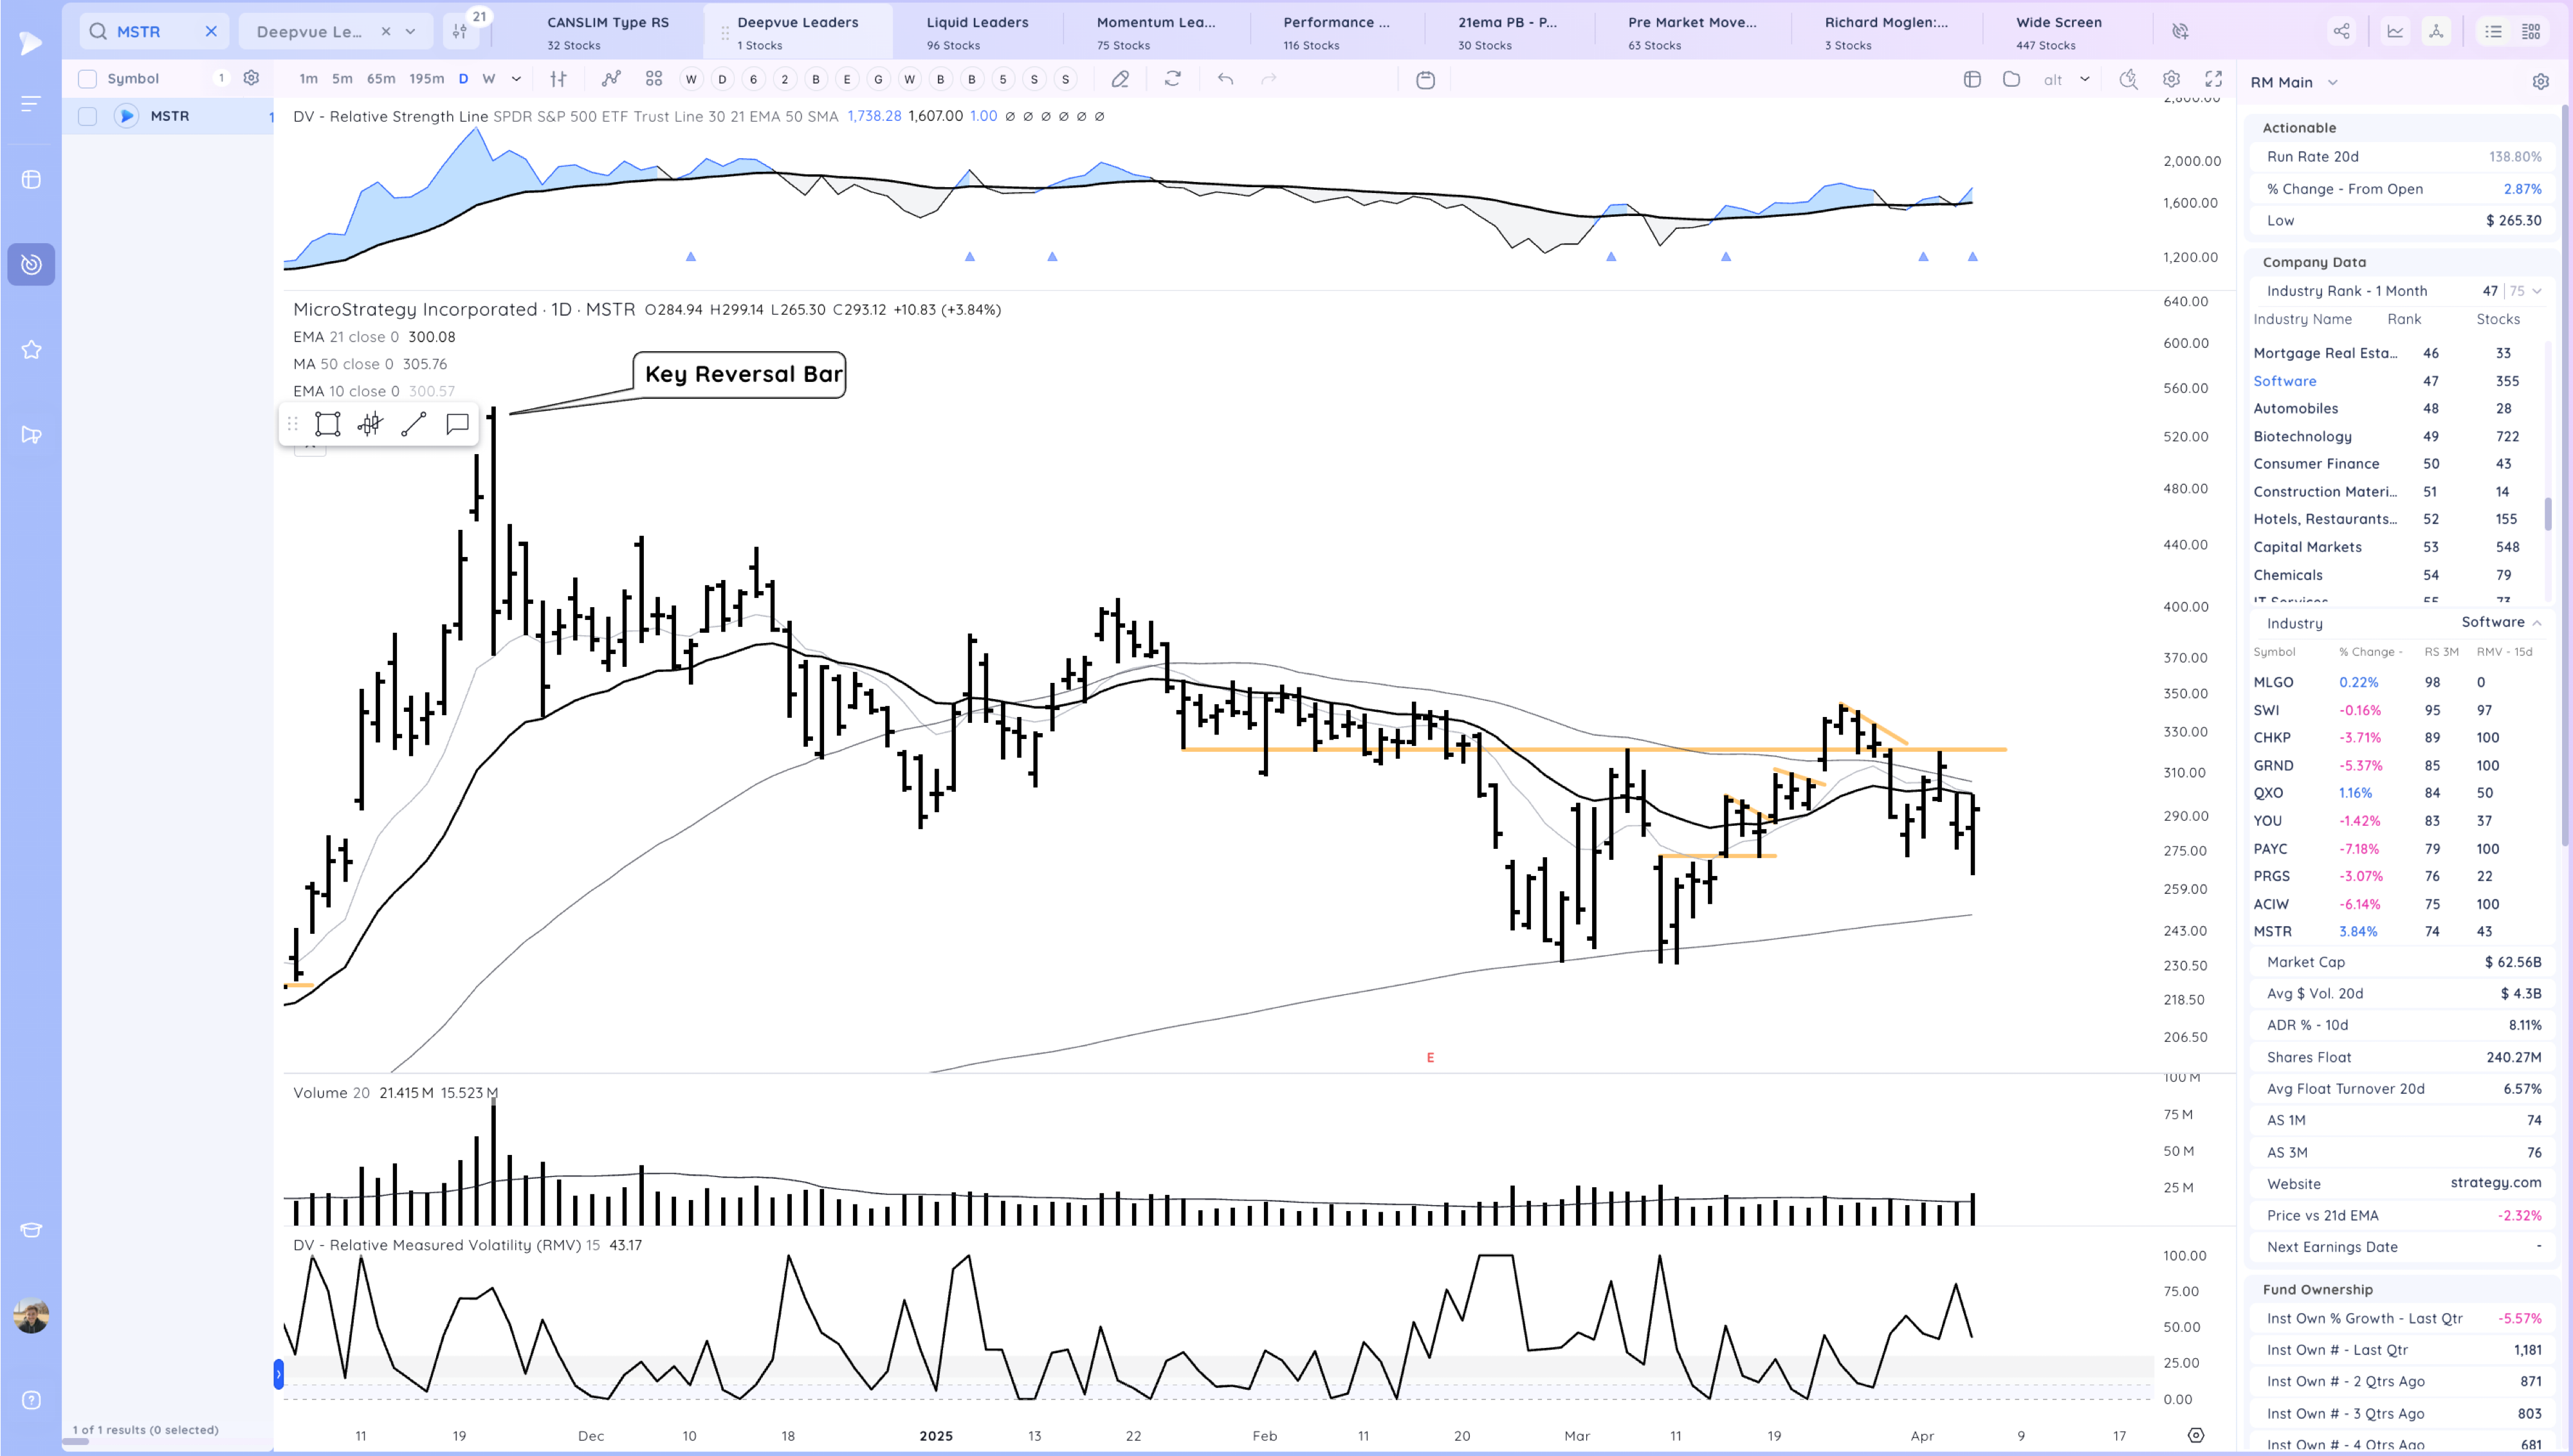Select the callout annotation tool
Screen dimensions: 2573x1456
(457, 424)
